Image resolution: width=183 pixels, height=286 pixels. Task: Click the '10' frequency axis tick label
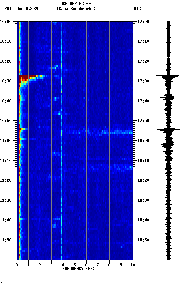tap(133, 265)
